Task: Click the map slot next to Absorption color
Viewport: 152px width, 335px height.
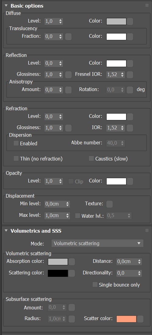Action: click(x=72, y=262)
